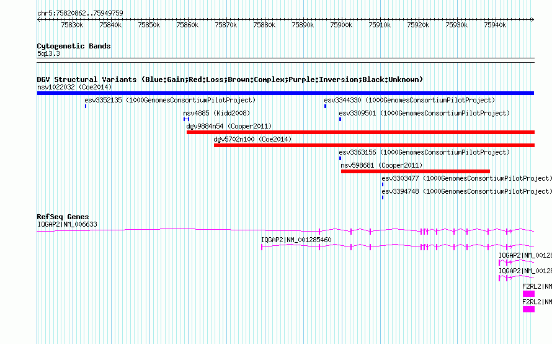Click the Cytogenetic Bands track title
Viewport: 552px width, 344px height.
tap(74, 46)
